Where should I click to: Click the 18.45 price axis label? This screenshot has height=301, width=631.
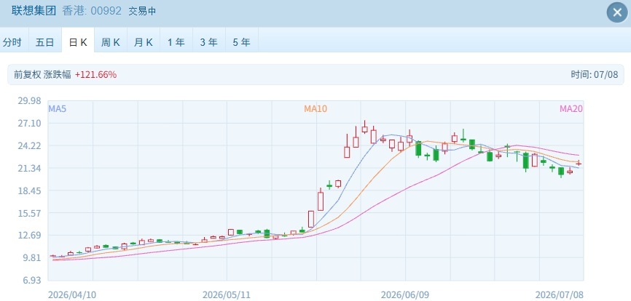[x=29, y=190]
